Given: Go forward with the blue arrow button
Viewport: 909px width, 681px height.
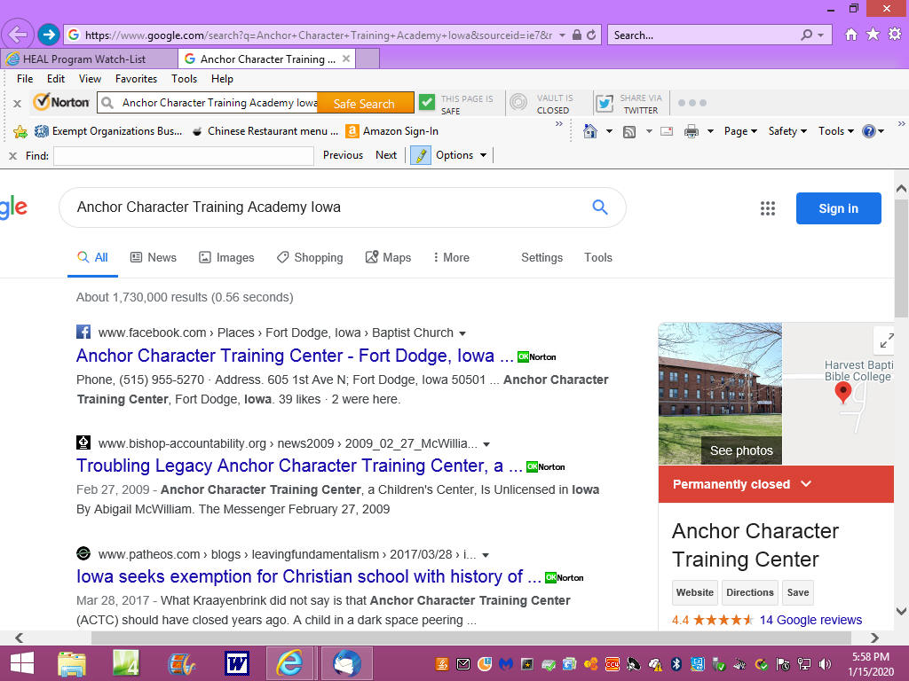Looking at the screenshot, I should (x=49, y=35).
